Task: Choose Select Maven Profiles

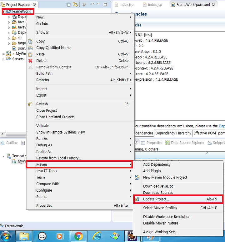Action: click(178, 208)
